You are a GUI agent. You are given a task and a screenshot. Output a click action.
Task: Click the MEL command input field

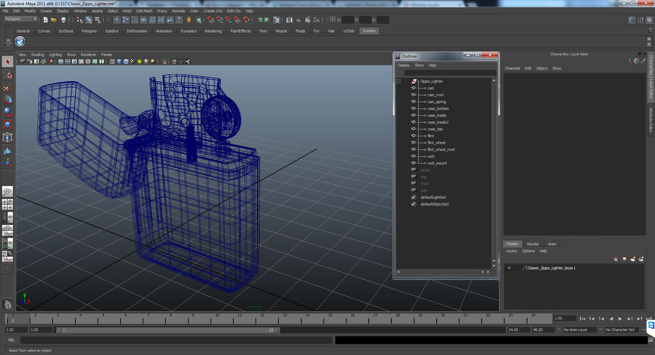coord(176,340)
